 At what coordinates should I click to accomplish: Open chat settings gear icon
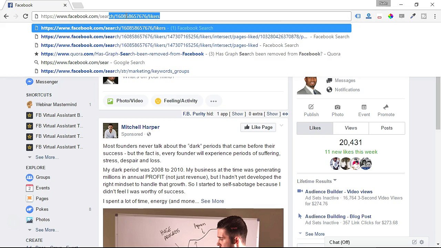pos(422,242)
